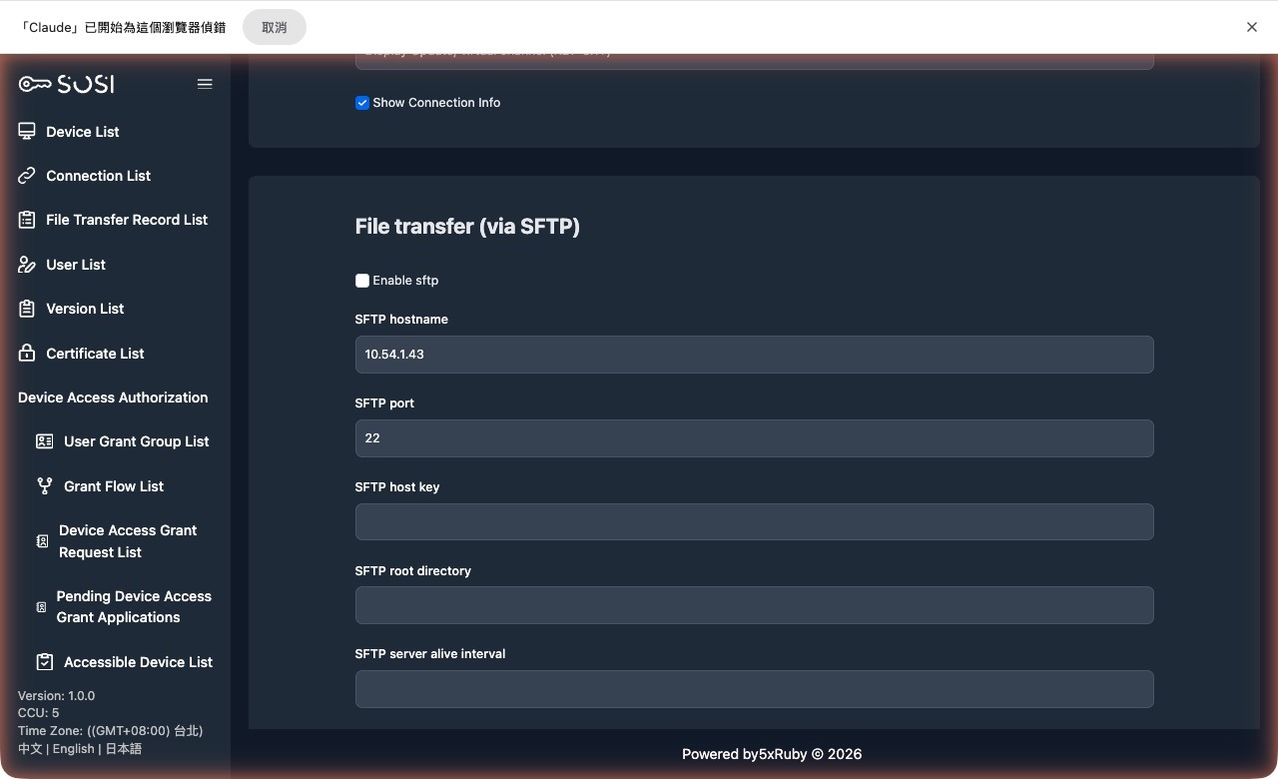
Task: Open User Grant Group List via card icon
Action: [x=44, y=440]
